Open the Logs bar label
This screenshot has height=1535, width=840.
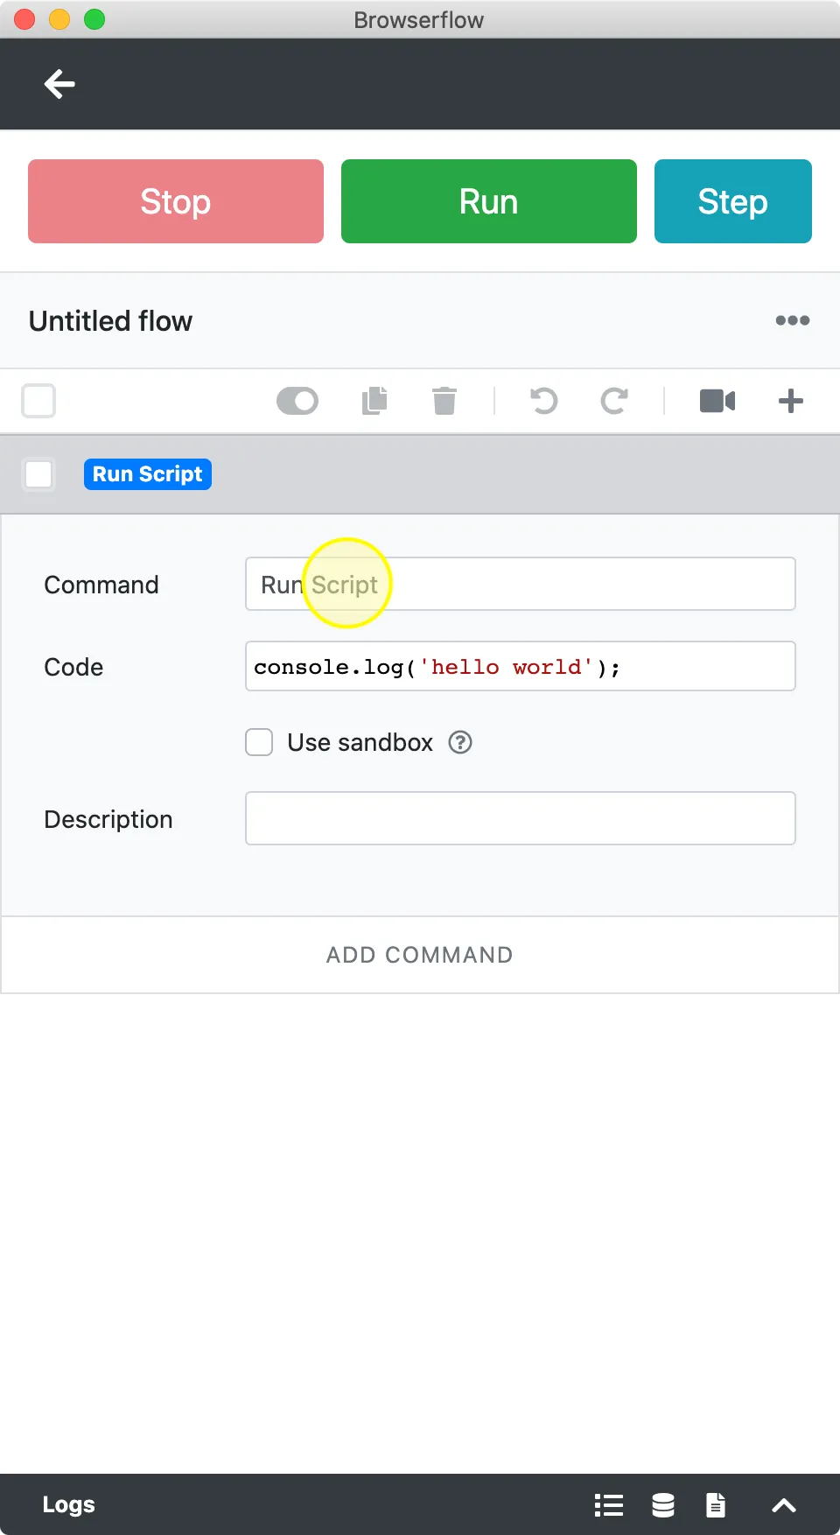point(69,1504)
